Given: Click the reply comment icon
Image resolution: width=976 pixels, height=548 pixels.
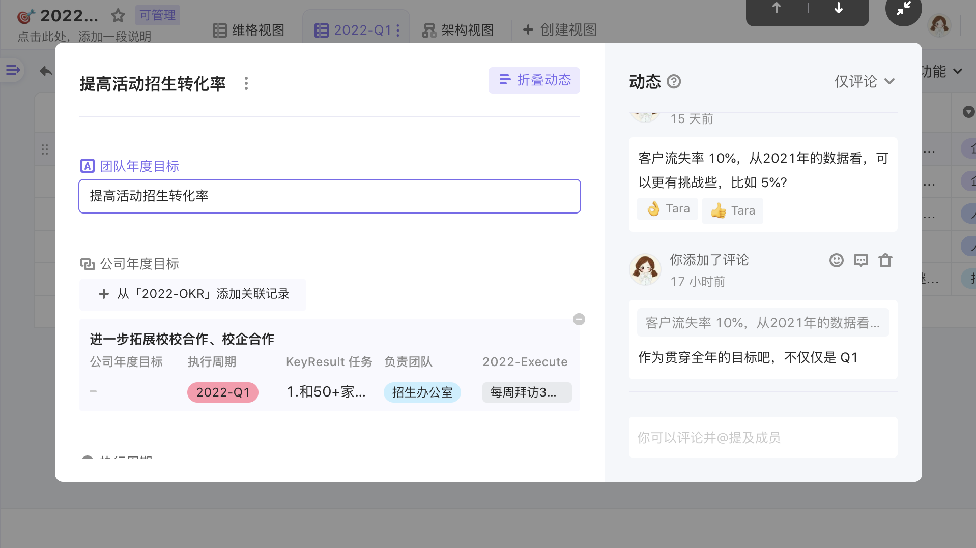Looking at the screenshot, I should 860,260.
